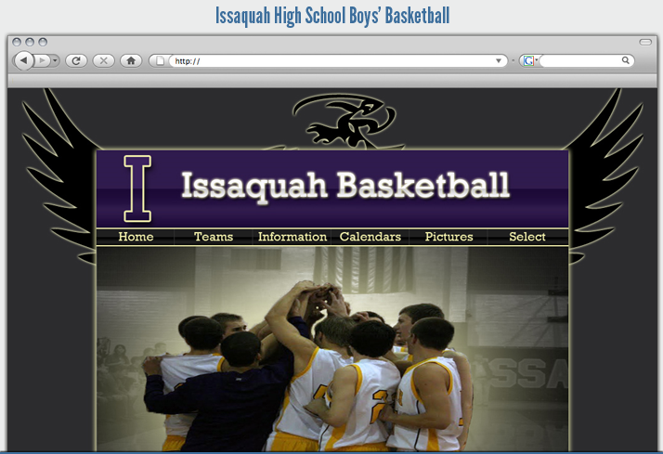
Task: Open the Home menu item
Action: tap(136, 237)
